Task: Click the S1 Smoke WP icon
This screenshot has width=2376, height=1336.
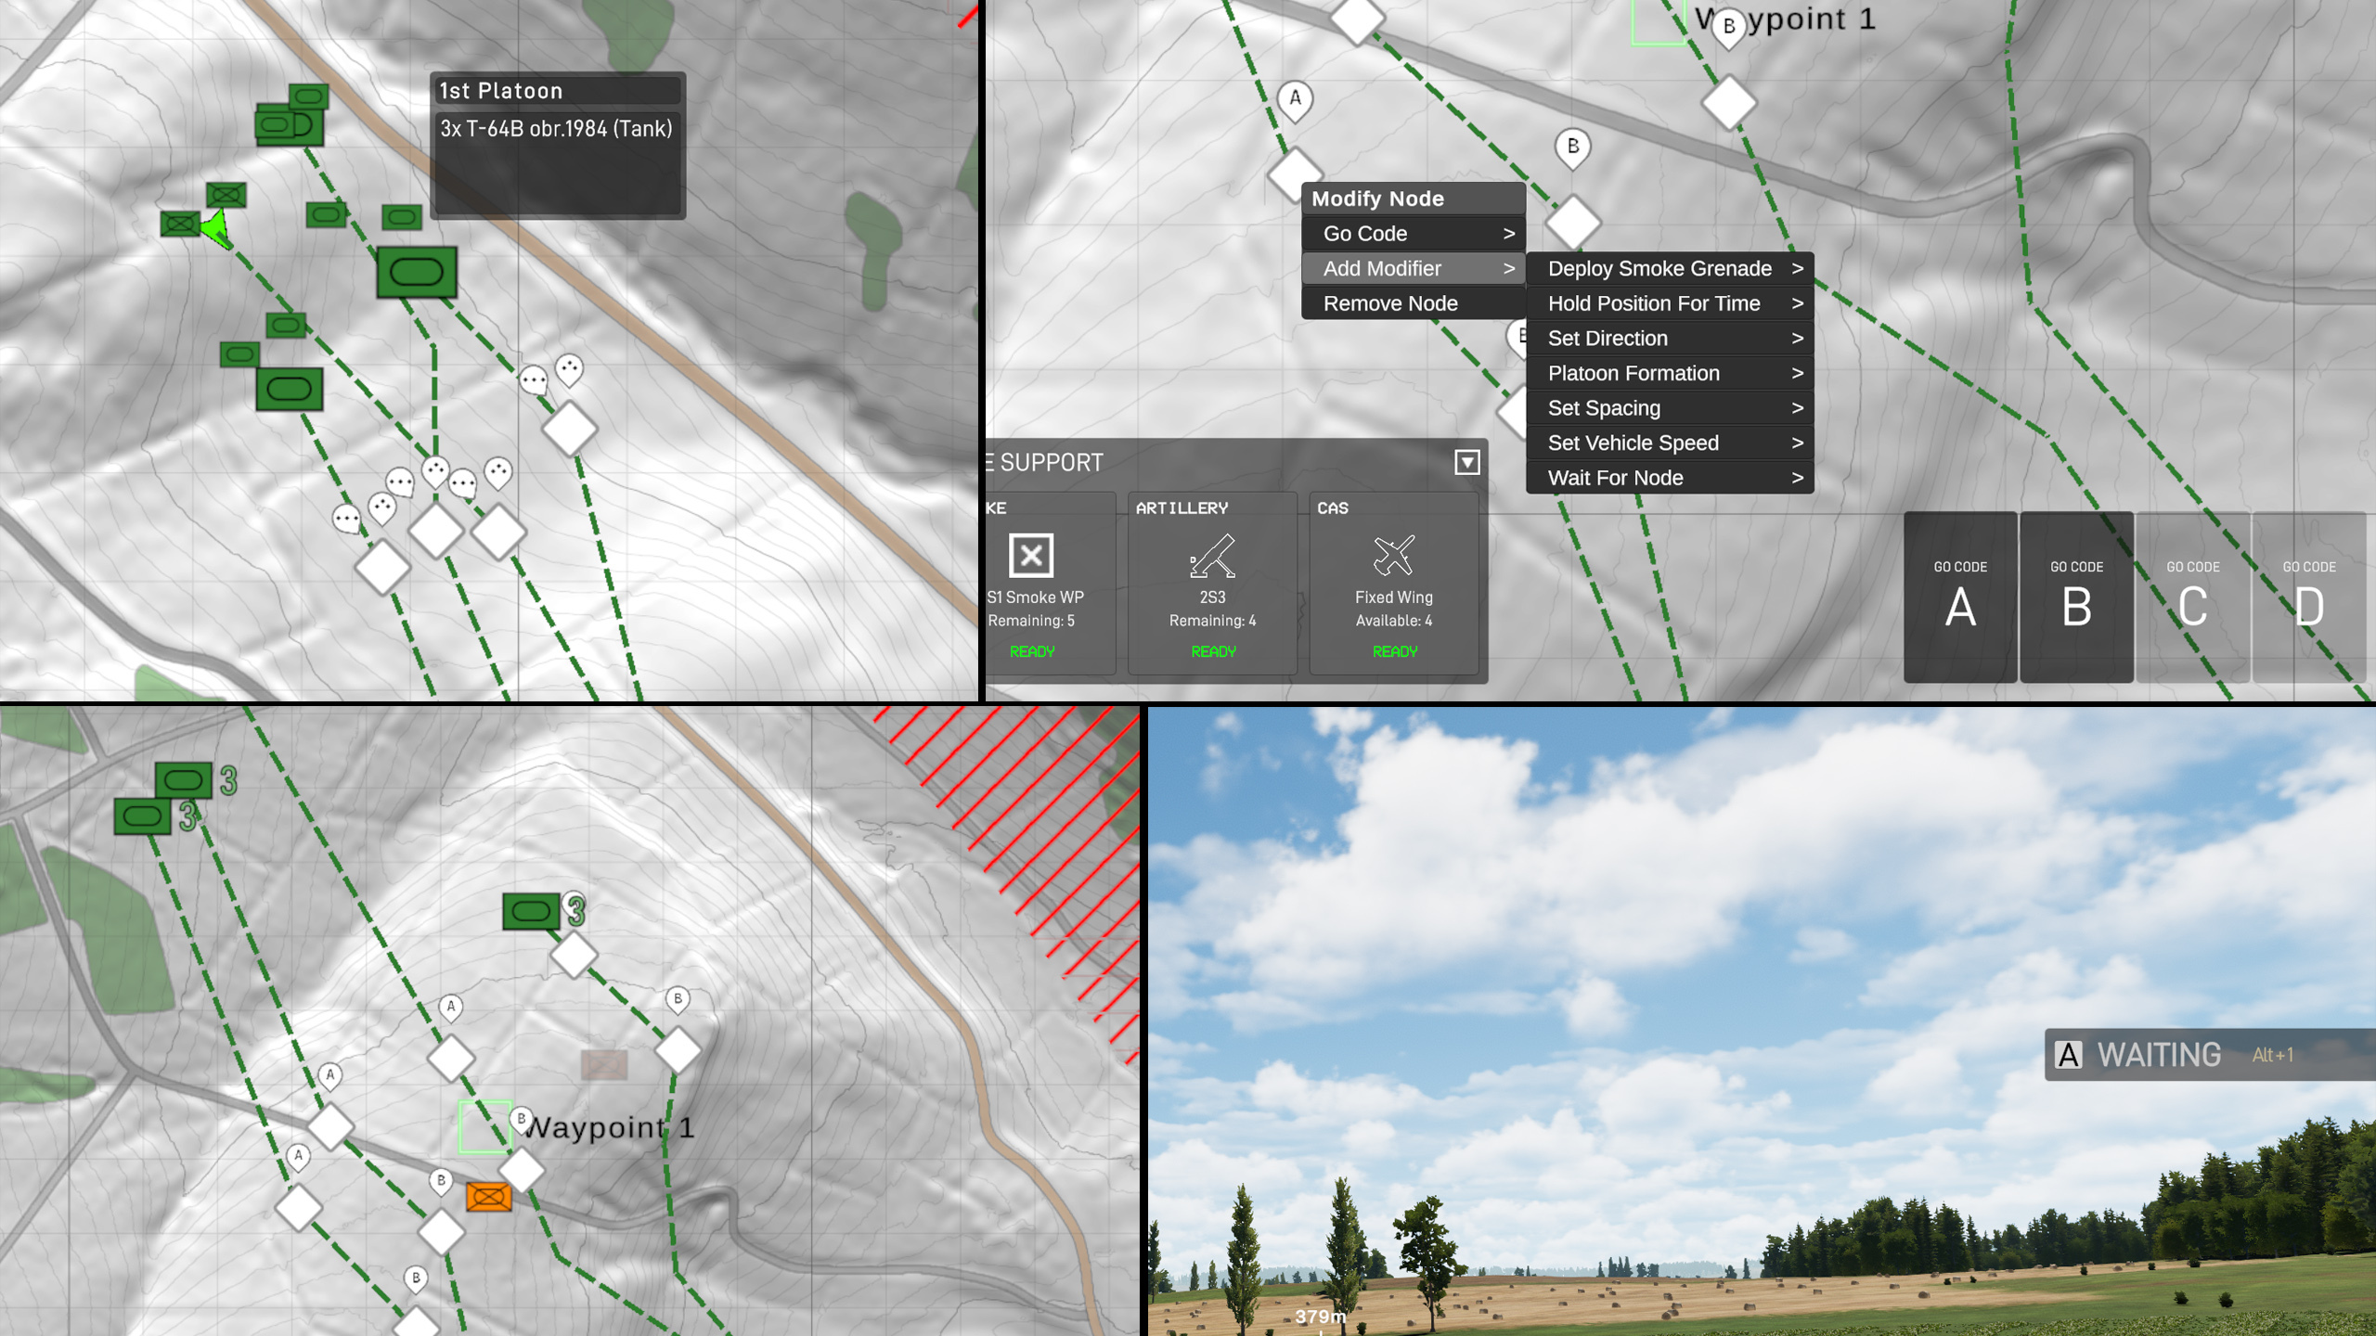Action: click(1031, 557)
